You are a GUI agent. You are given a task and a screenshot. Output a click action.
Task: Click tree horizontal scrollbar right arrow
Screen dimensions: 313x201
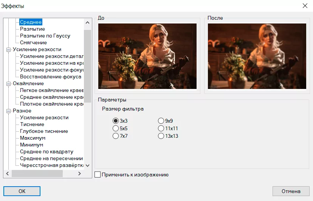tap(79, 173)
